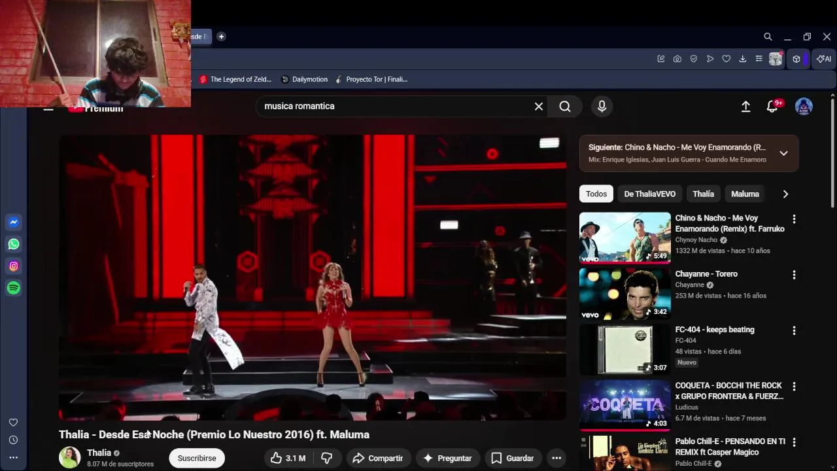Open bookmarks heart in the sidebar
This screenshot has width=837, height=471.
pyautogui.click(x=13, y=423)
